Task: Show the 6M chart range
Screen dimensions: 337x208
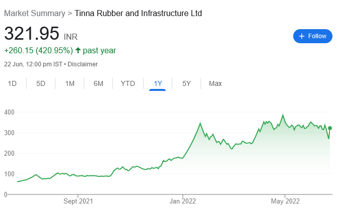Action: click(98, 83)
